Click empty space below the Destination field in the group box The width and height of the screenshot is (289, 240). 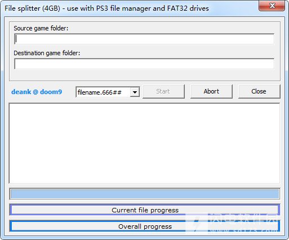(x=144, y=75)
